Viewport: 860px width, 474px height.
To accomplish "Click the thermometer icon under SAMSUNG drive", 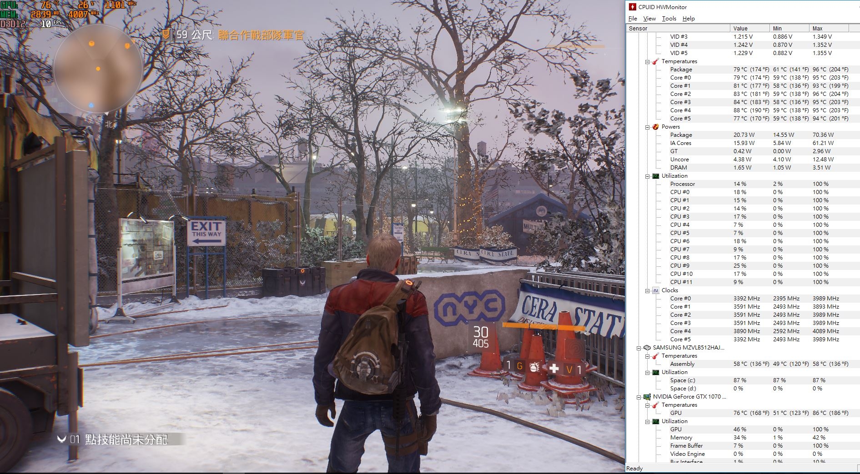I will click(x=655, y=356).
